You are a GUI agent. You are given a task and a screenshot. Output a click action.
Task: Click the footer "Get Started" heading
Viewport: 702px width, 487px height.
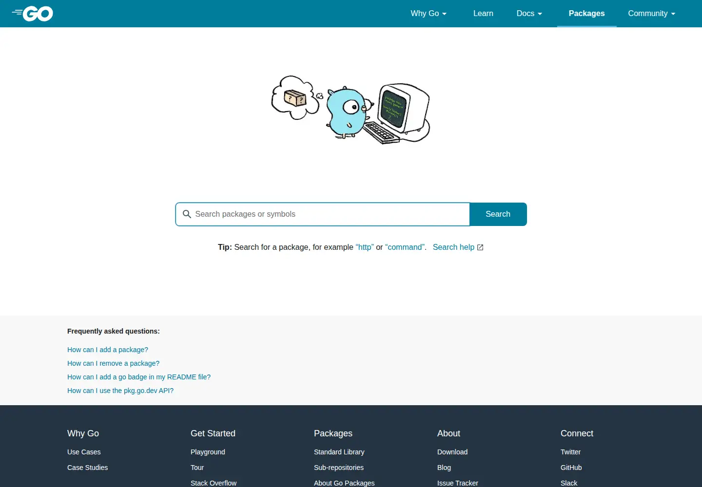pyautogui.click(x=213, y=433)
